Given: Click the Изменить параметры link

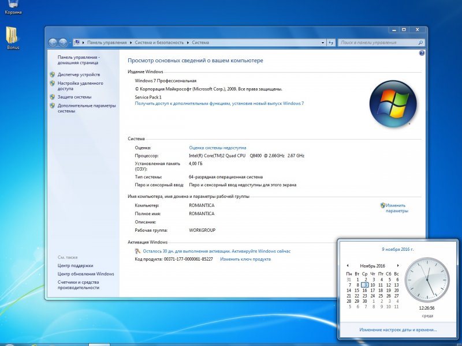Looking at the screenshot, I should 397,208.
